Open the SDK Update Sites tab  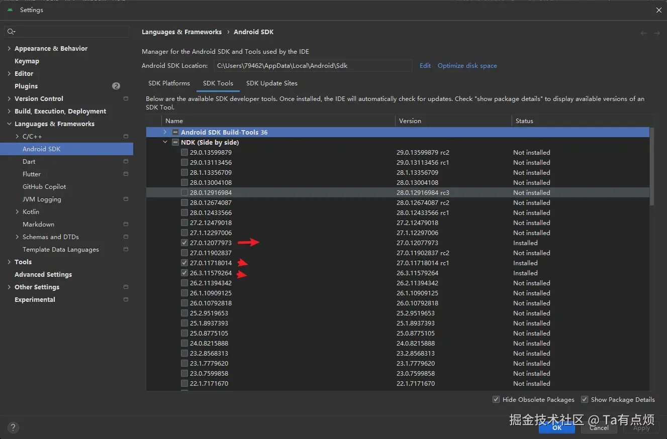point(272,83)
